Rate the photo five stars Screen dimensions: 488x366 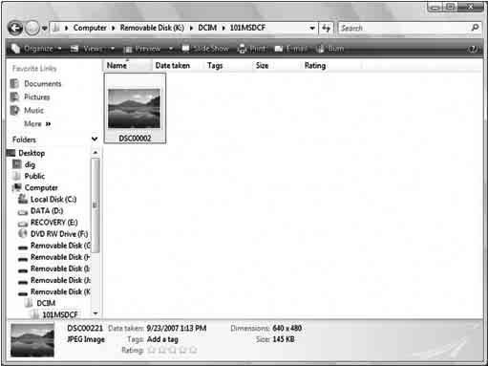point(193,350)
